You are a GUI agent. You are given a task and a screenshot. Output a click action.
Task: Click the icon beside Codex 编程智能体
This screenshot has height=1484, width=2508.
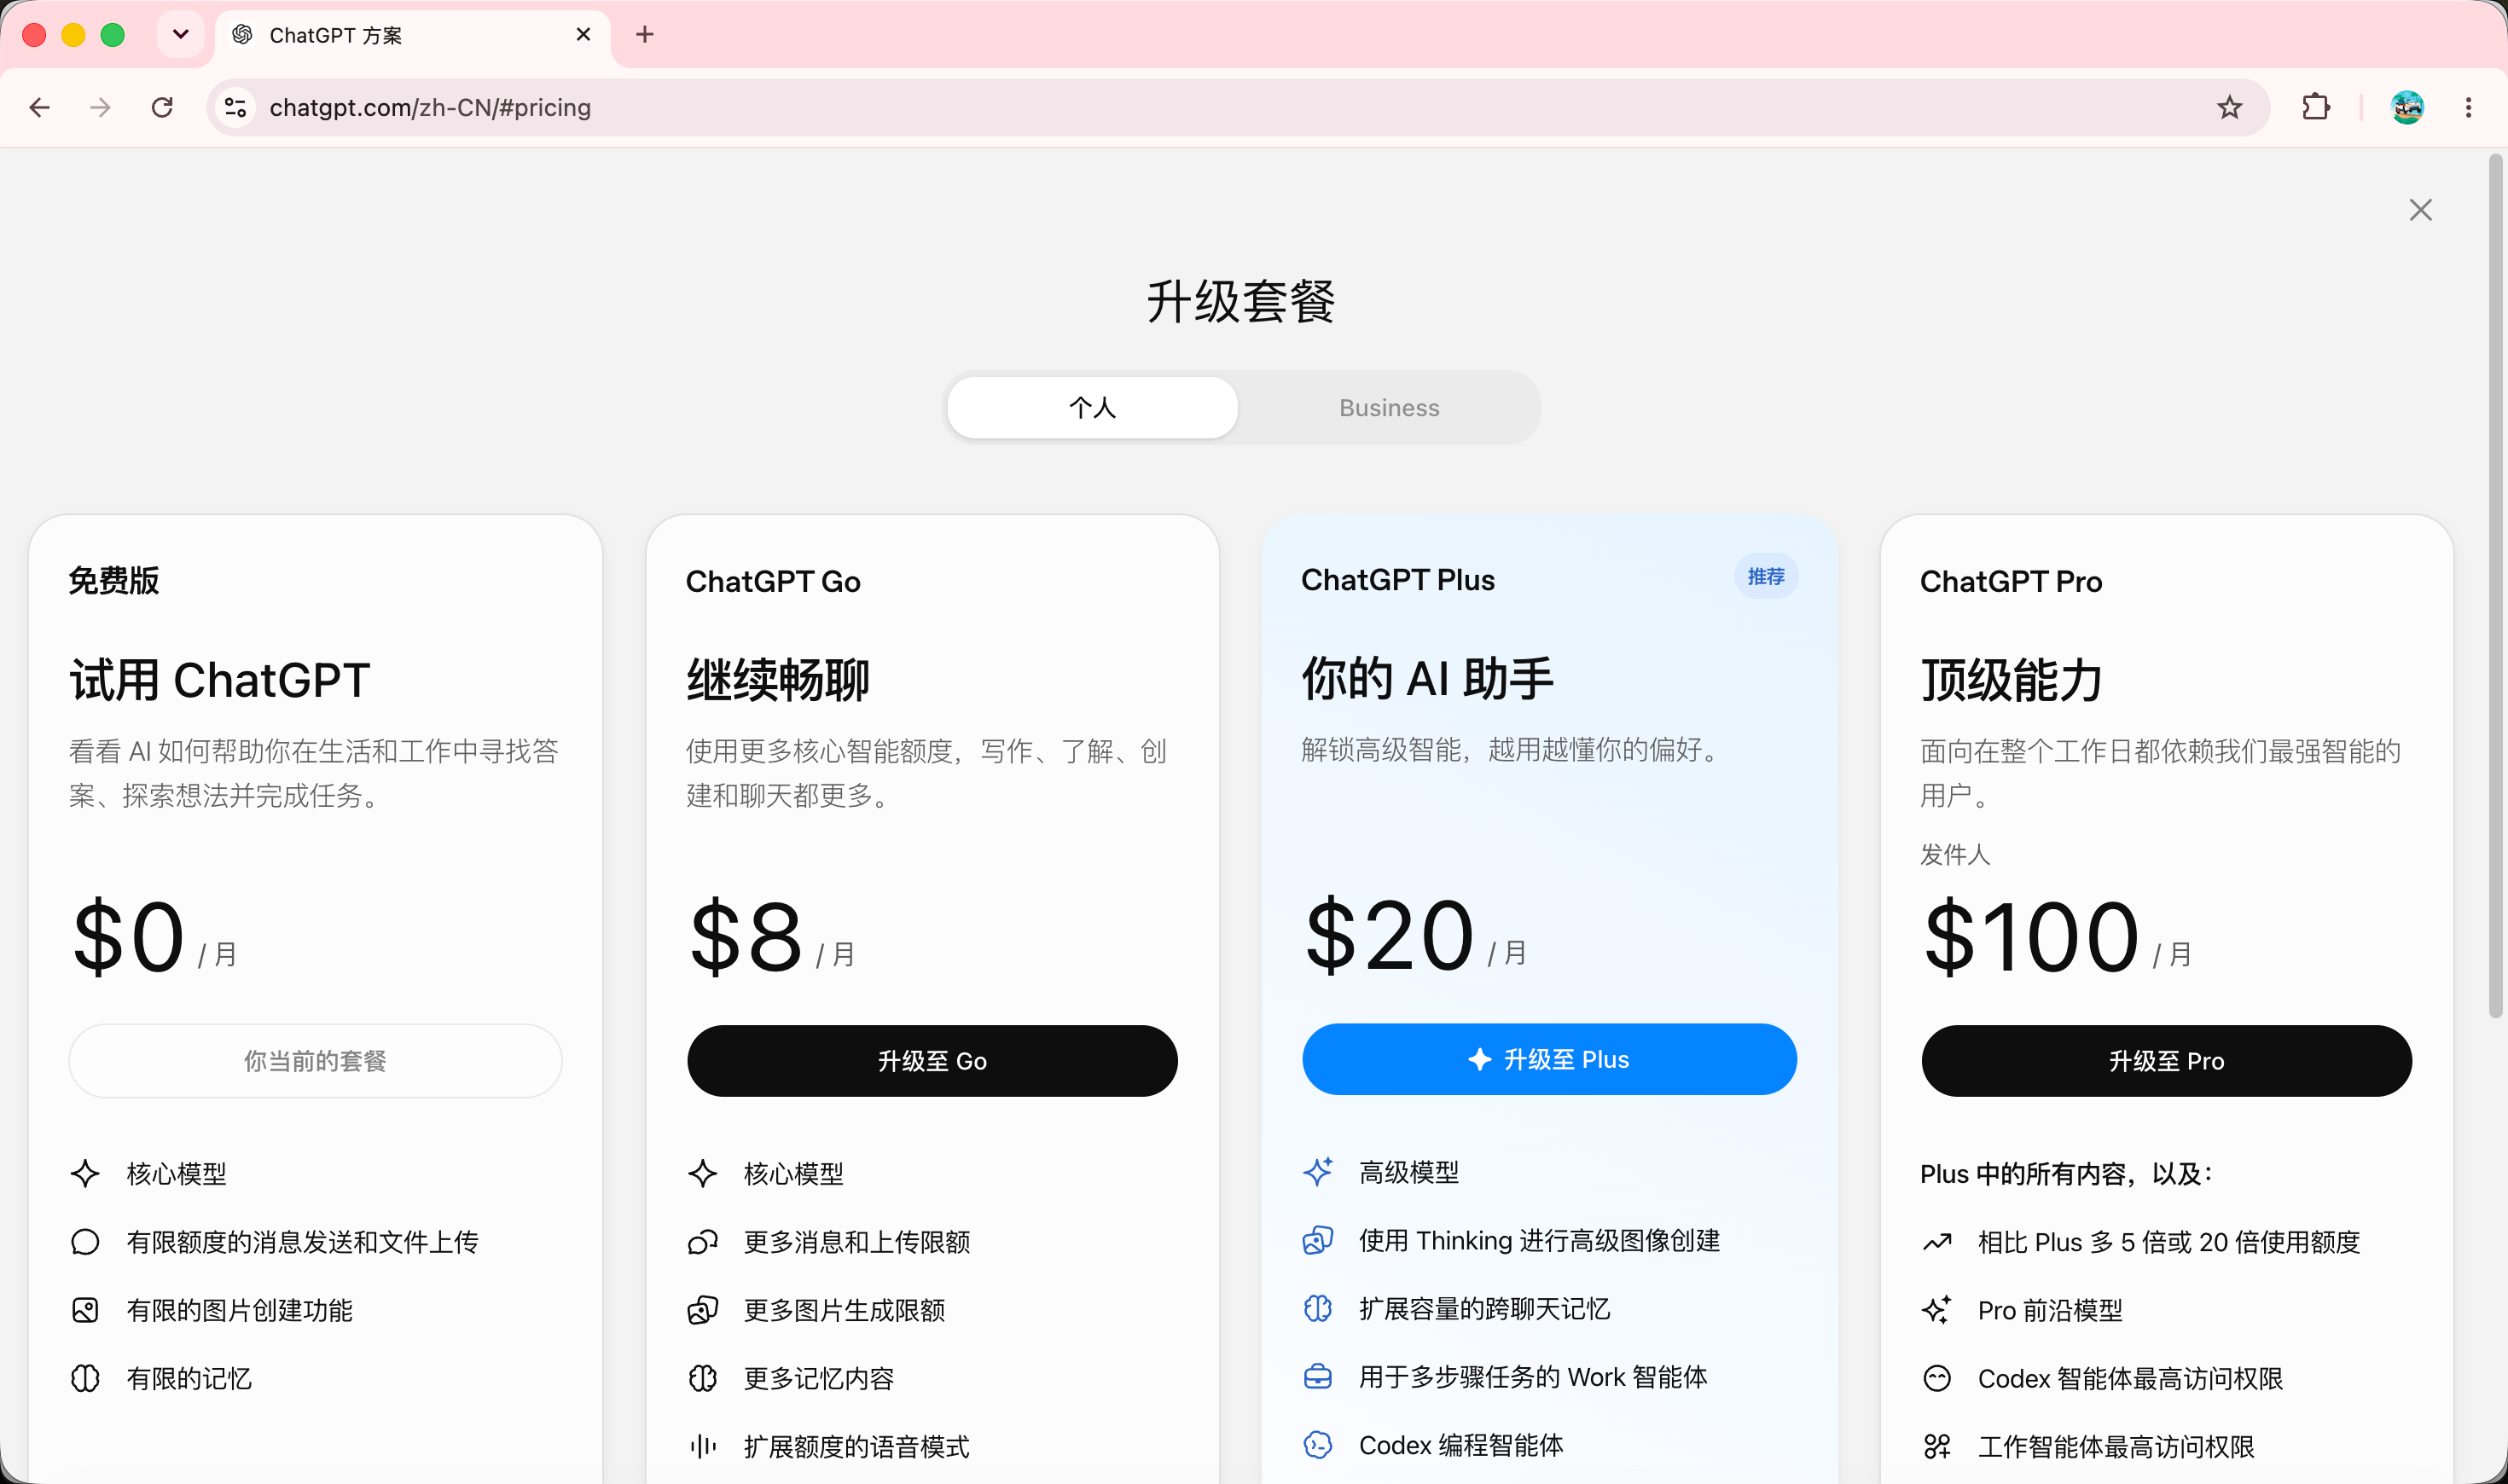(x=1318, y=1445)
